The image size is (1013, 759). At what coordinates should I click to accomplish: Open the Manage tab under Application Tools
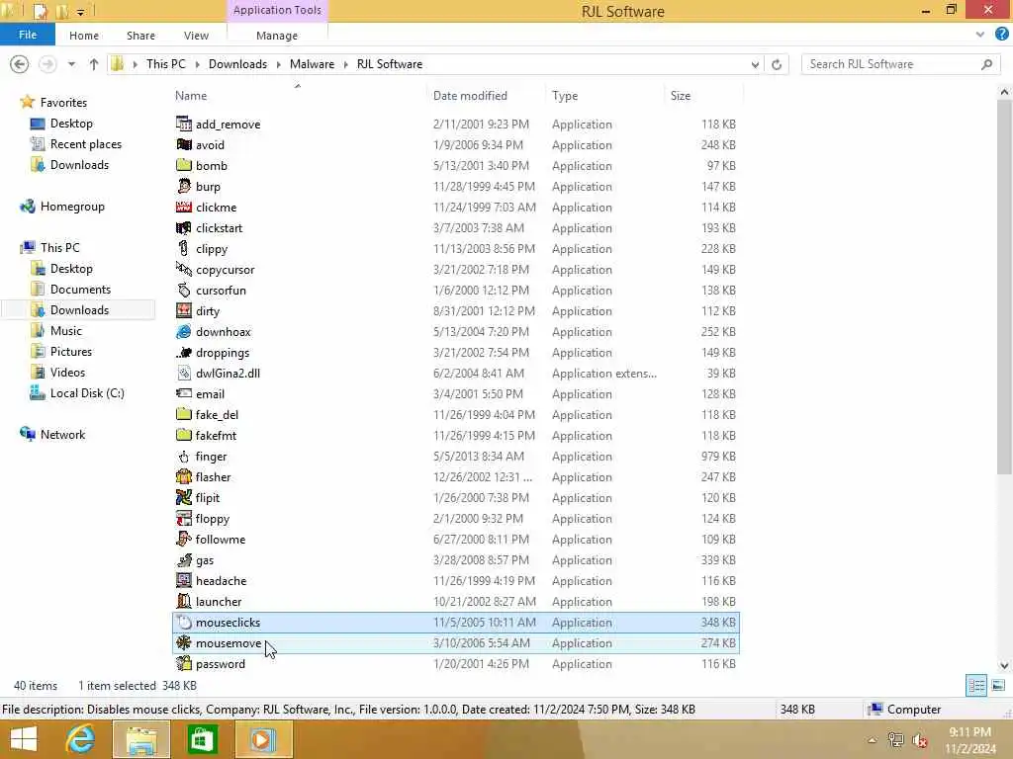277,36
